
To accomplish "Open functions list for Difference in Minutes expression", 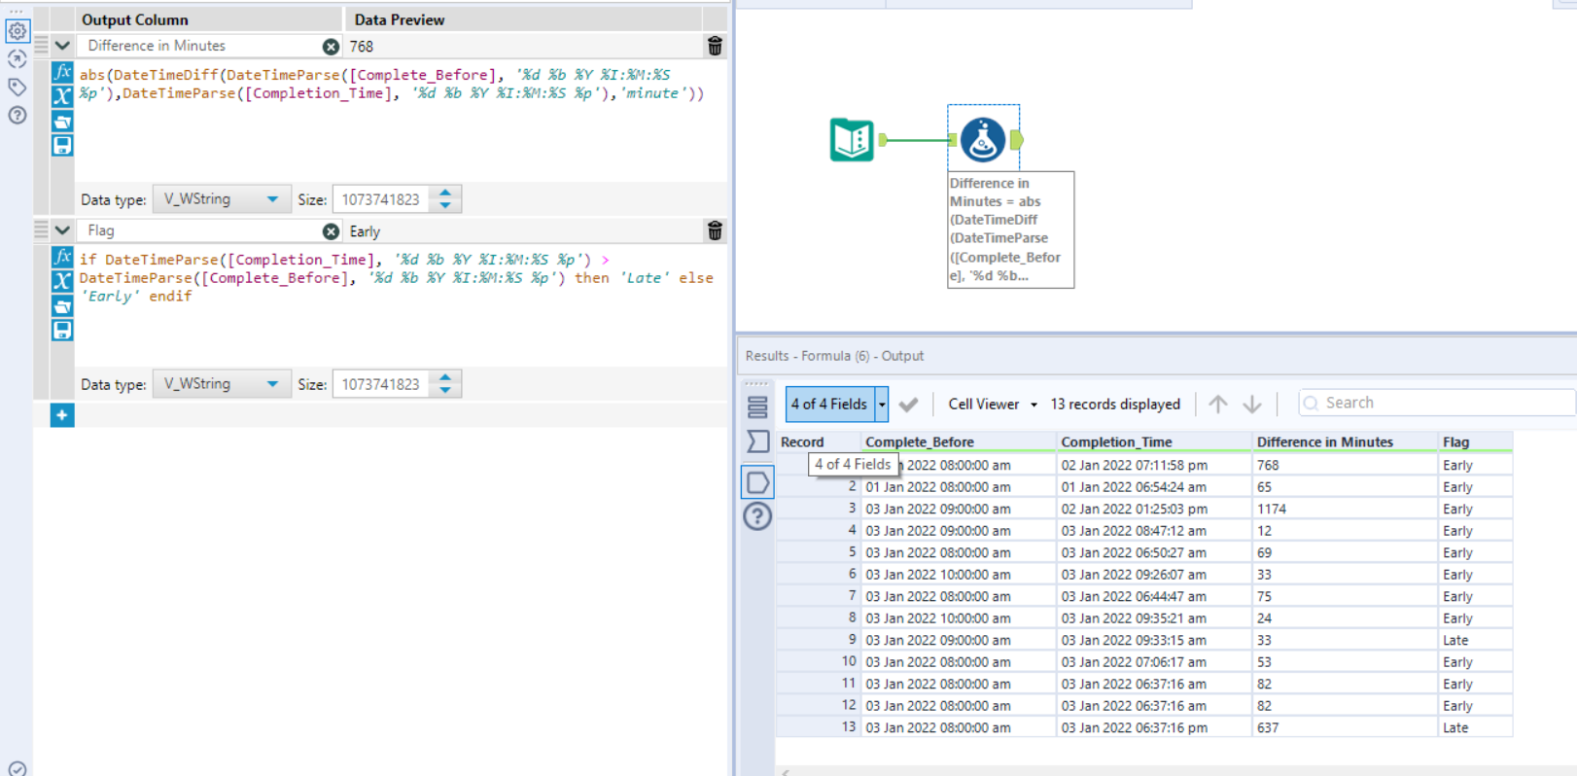I will click(x=62, y=72).
